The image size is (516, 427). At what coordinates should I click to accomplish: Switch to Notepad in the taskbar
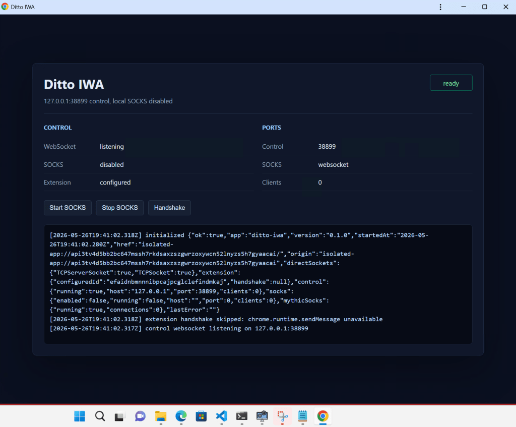point(302,416)
